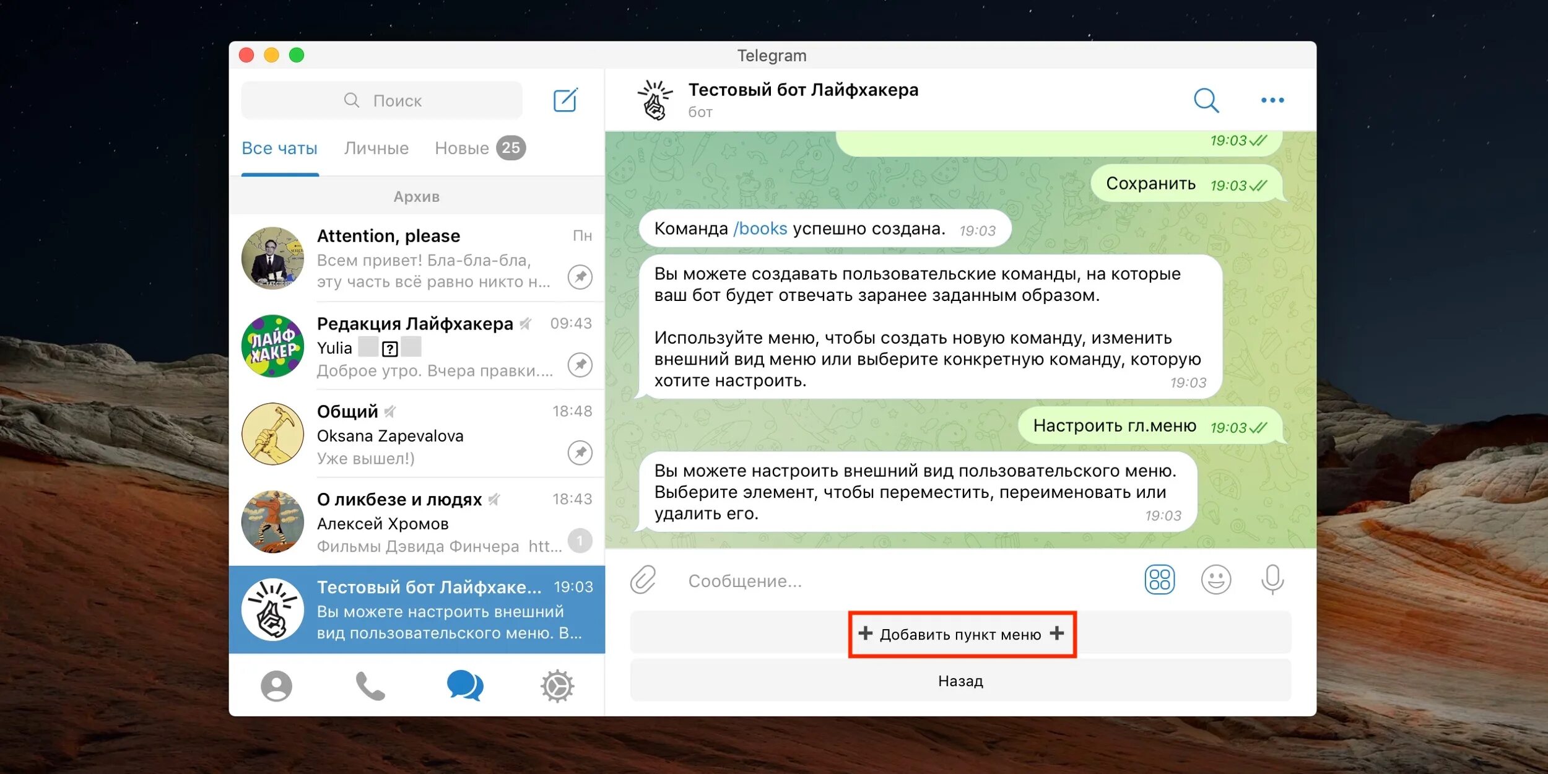Open the Attention, please chat

(x=416, y=258)
